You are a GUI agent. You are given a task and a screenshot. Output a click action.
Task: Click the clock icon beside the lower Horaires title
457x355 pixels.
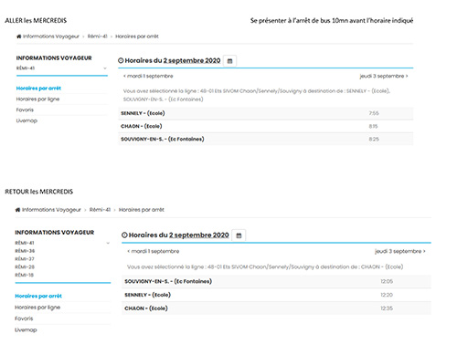[124, 235]
